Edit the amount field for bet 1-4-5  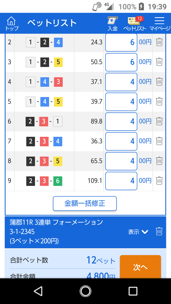121,102
